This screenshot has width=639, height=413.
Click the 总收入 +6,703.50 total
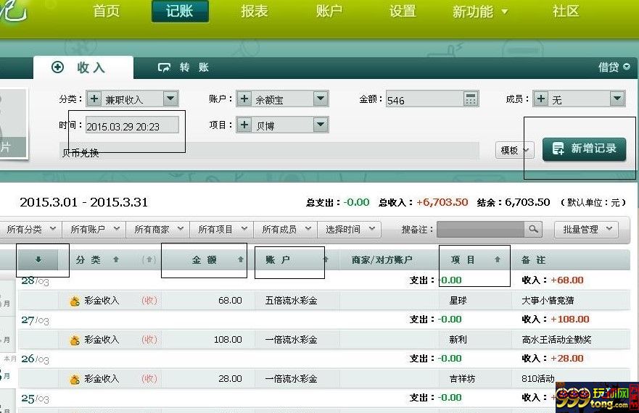[x=424, y=202]
